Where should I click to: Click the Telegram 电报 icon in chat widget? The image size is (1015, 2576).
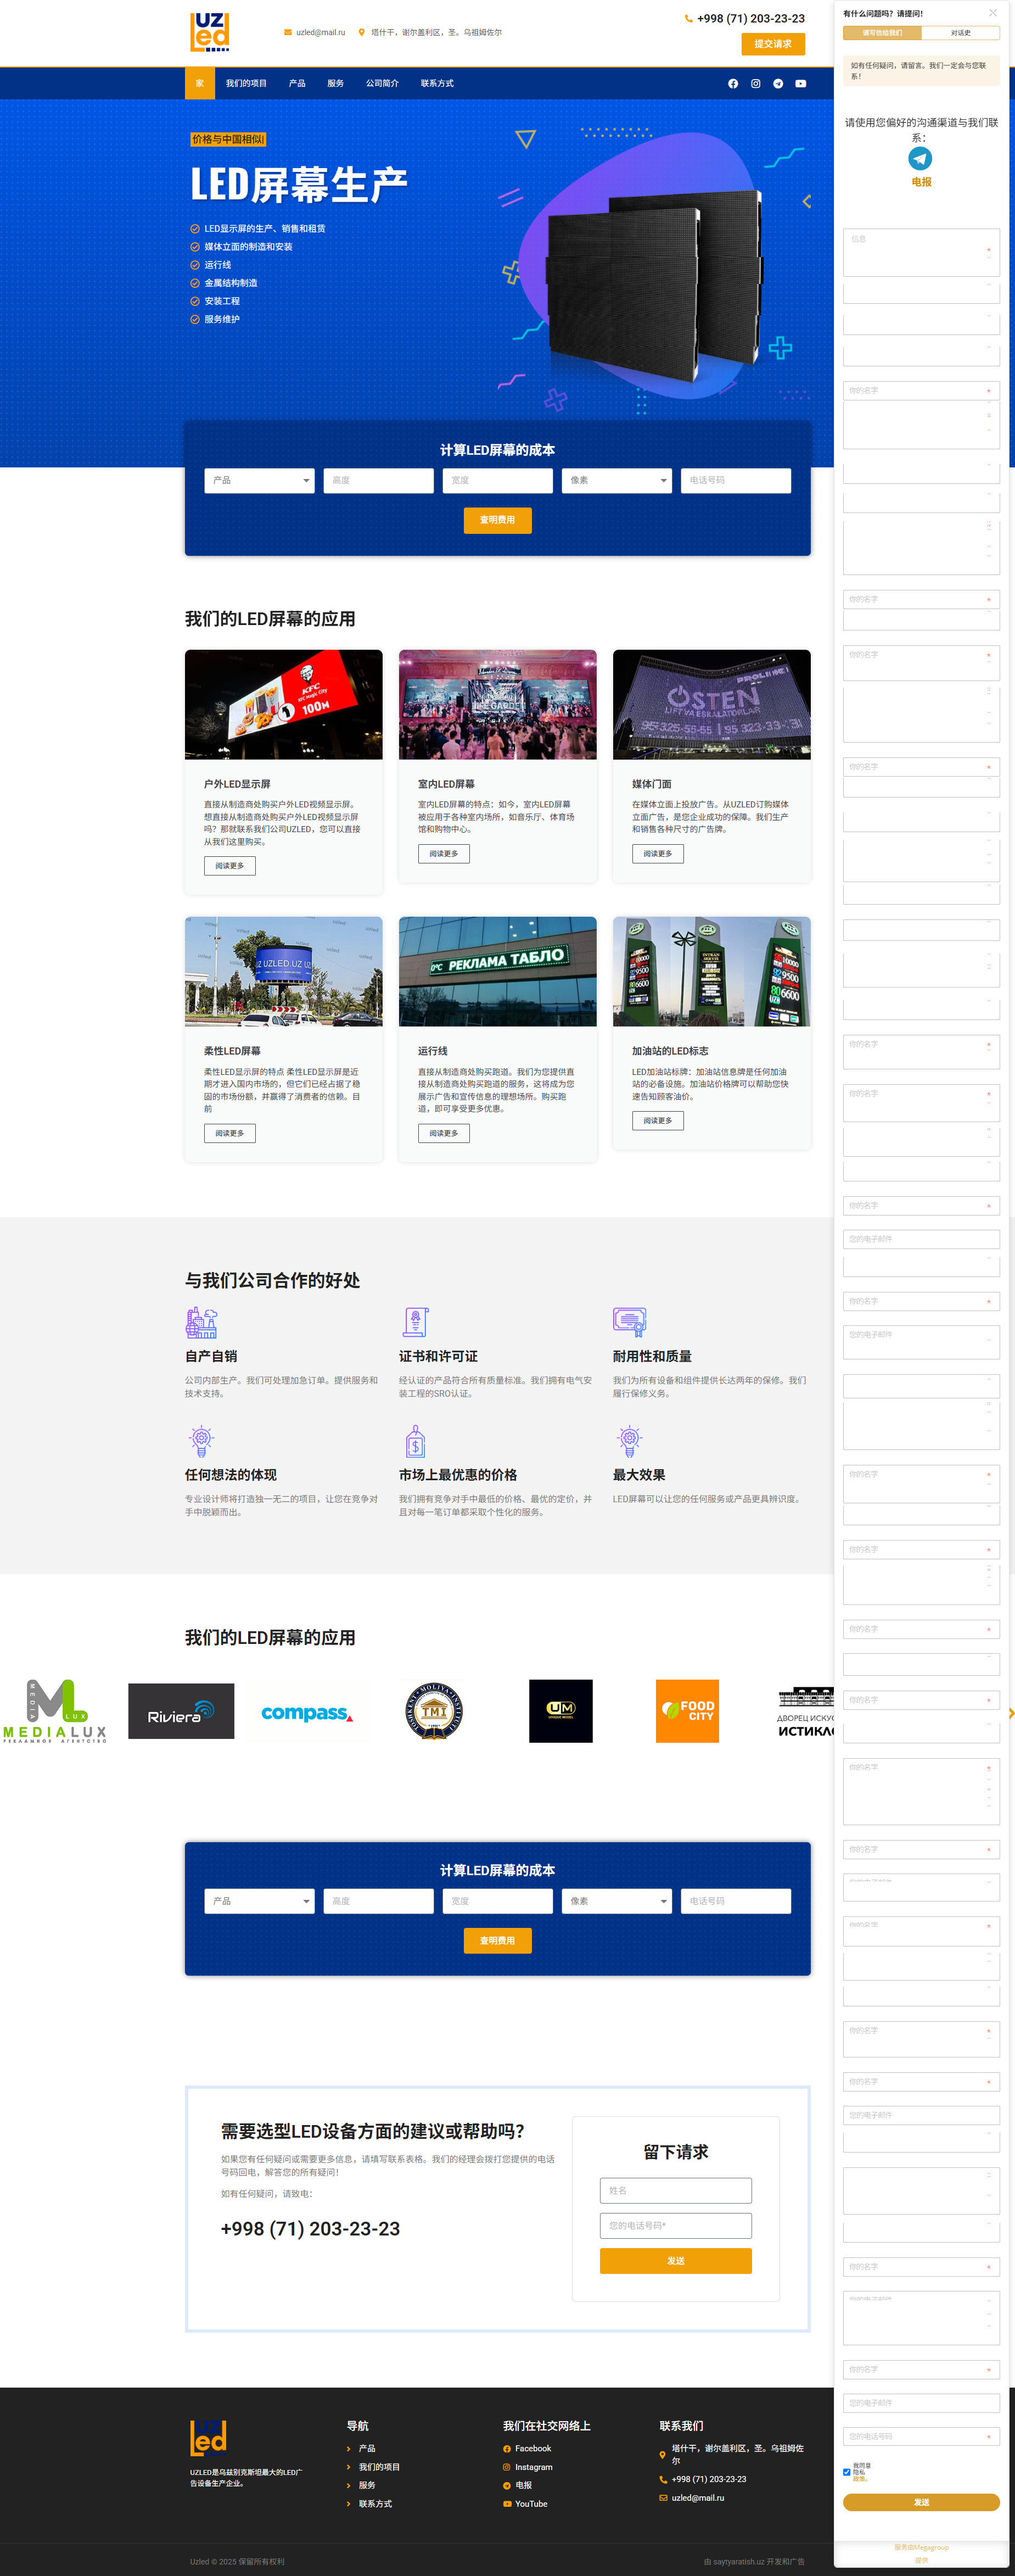(x=920, y=159)
